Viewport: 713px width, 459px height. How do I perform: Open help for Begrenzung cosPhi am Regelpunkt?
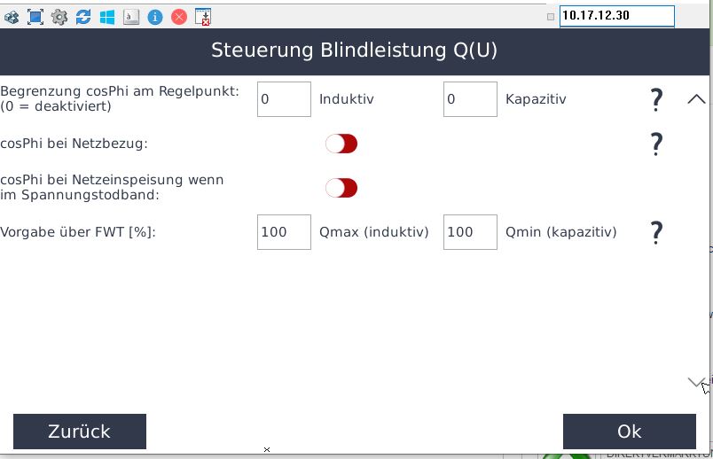click(656, 100)
